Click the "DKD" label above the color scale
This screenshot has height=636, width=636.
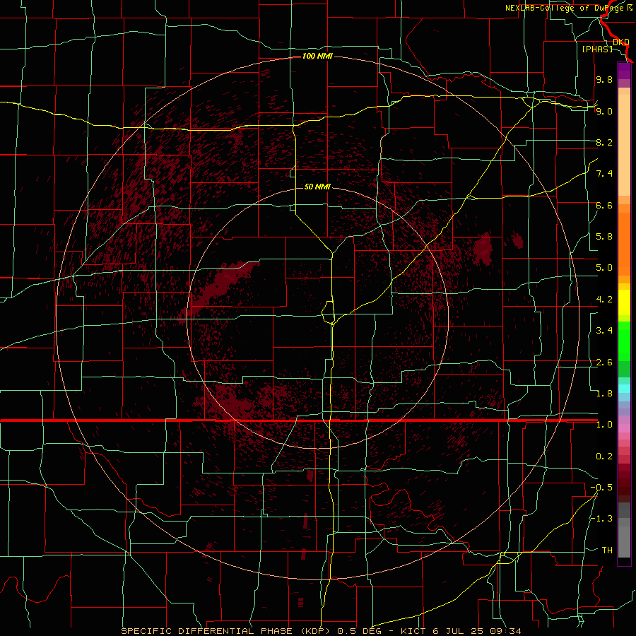[x=620, y=42]
